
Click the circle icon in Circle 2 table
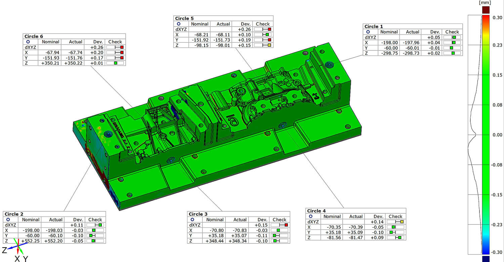point(8,220)
